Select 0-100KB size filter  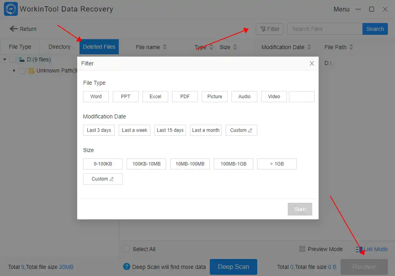(x=103, y=164)
